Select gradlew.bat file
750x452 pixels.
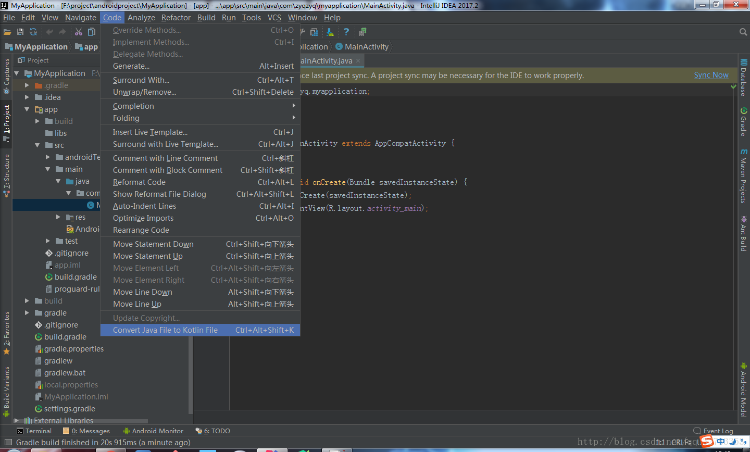(x=60, y=373)
